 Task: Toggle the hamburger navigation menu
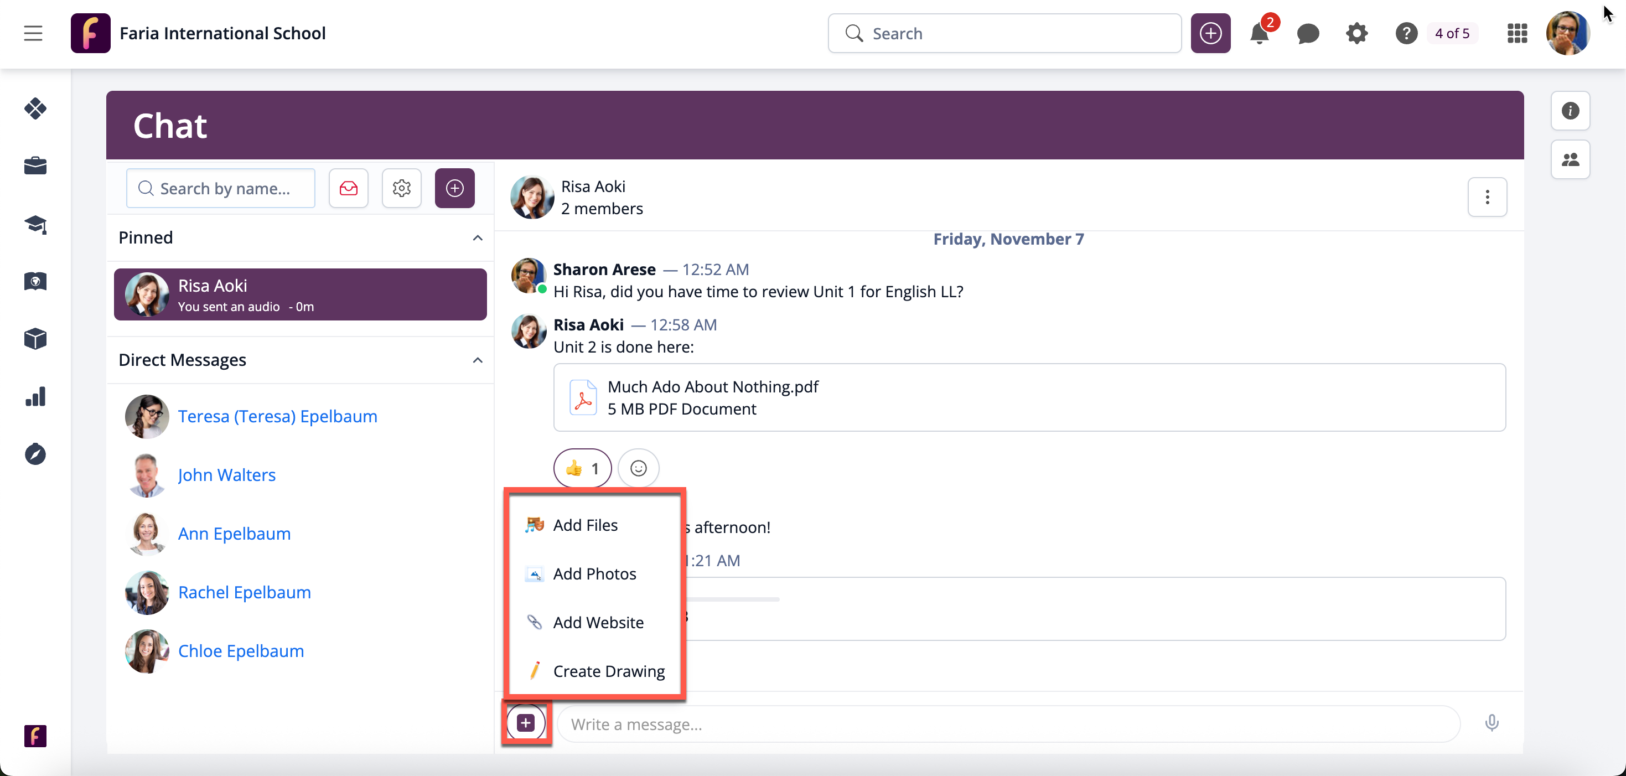pos(33,33)
